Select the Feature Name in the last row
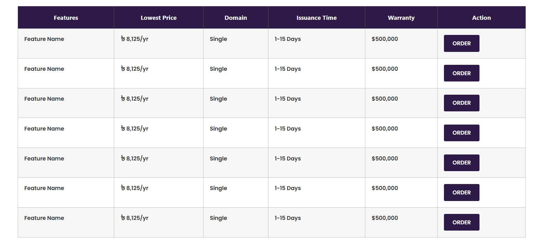 click(44, 218)
